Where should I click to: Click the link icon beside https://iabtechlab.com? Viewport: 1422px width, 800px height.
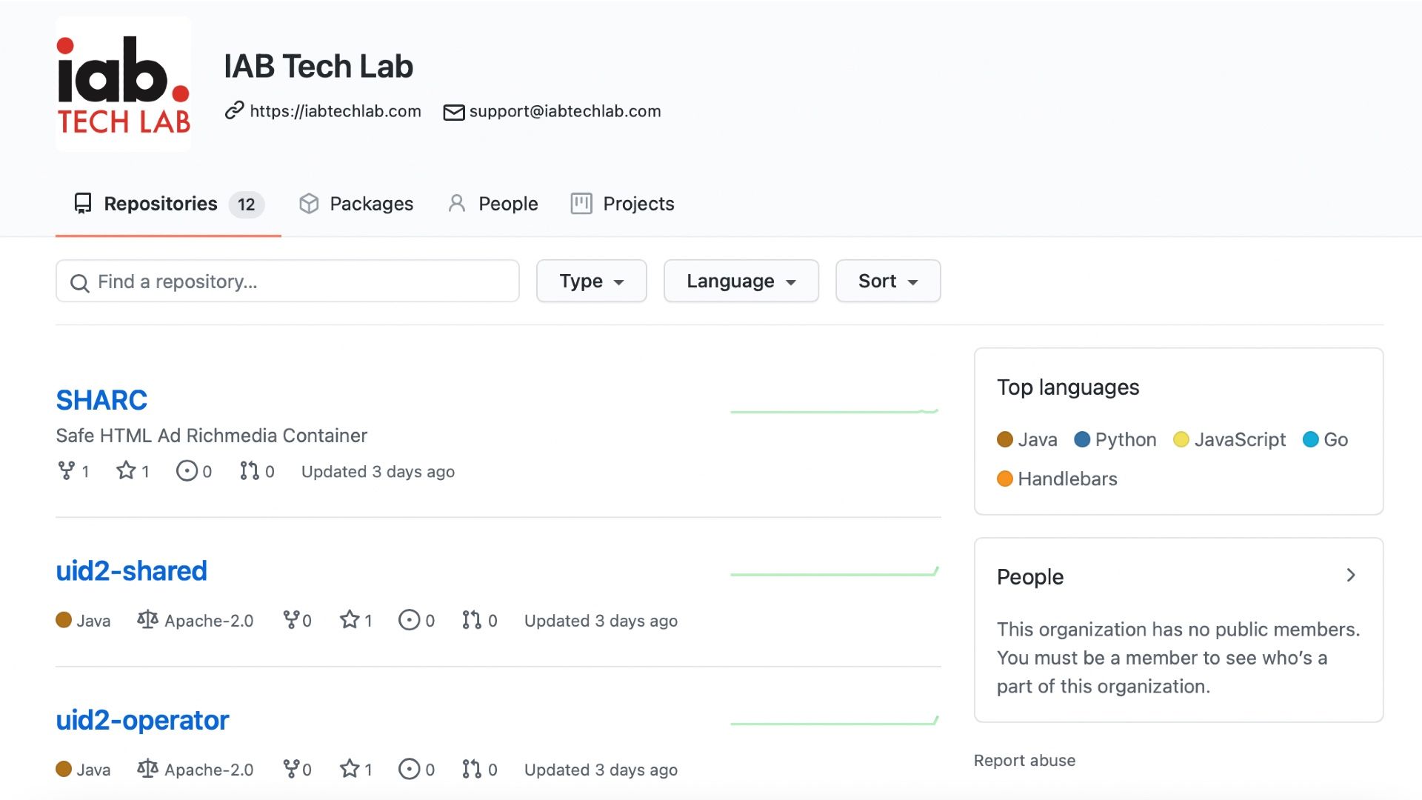[235, 111]
